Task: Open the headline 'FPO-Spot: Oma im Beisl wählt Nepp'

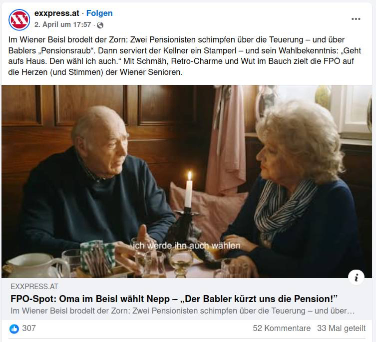Action: click(x=174, y=299)
